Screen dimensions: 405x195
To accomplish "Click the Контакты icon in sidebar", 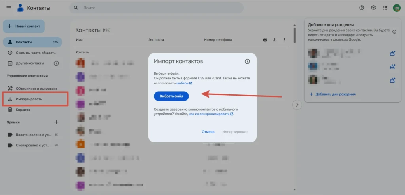I will pyautogui.click(x=10, y=42).
